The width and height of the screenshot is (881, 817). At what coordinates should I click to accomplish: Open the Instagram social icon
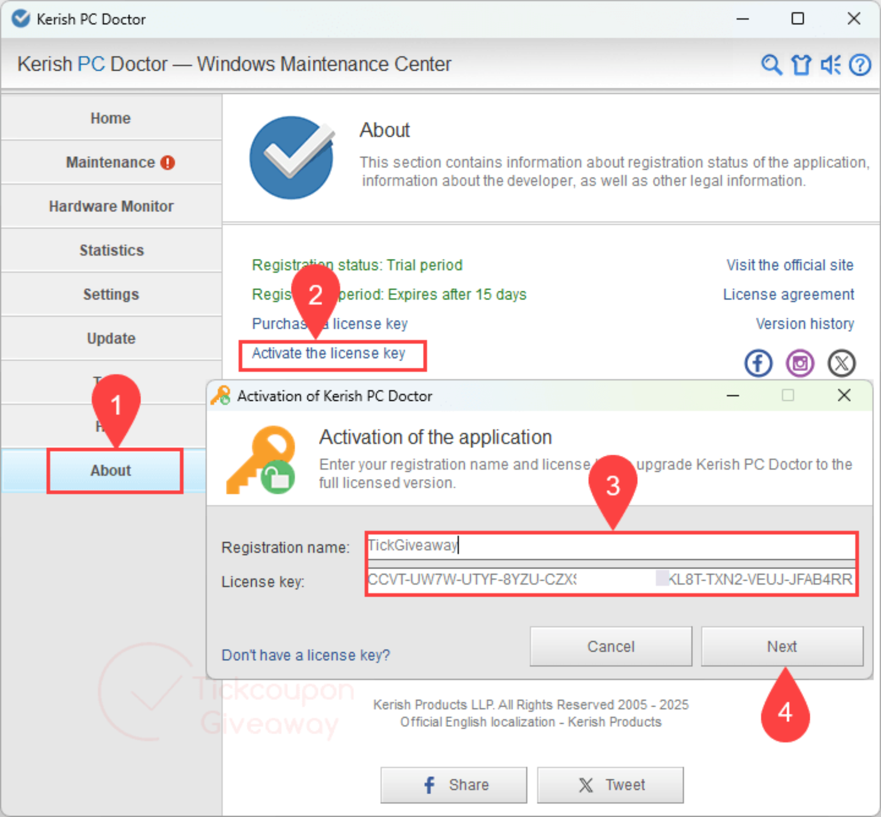(800, 363)
